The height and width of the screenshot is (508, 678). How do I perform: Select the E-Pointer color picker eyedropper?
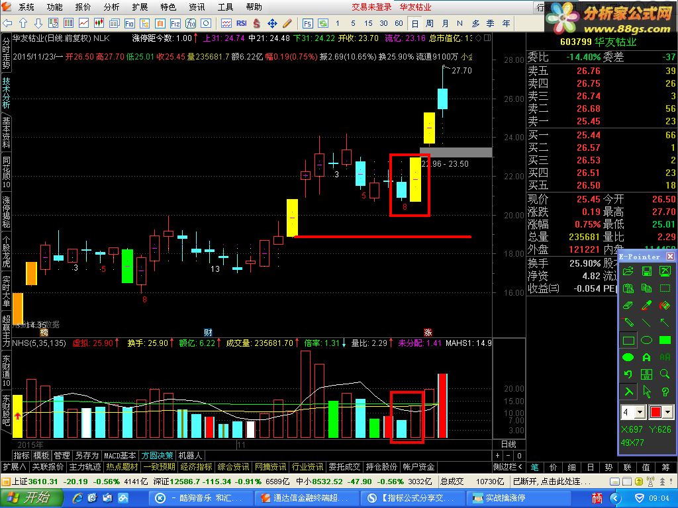(x=647, y=306)
